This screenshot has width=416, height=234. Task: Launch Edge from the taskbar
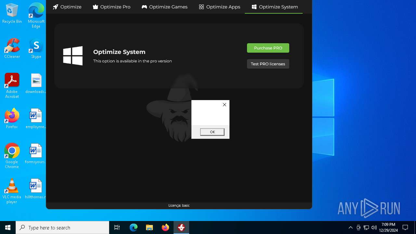[134, 227]
